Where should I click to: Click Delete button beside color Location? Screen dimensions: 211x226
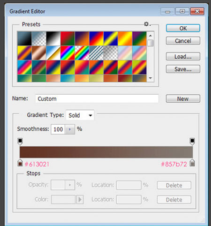pyautogui.click(x=174, y=200)
